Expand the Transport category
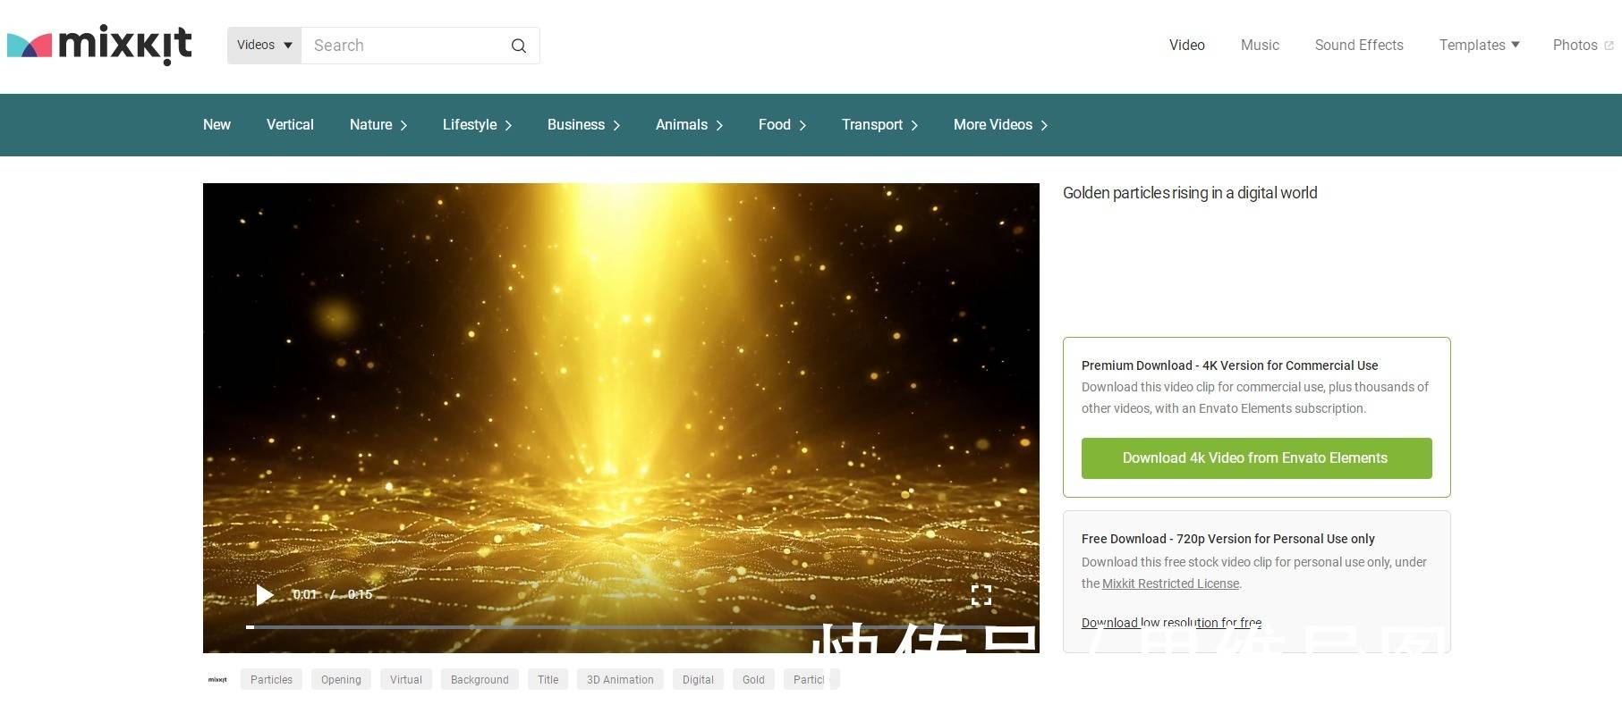The width and height of the screenshot is (1622, 705). point(879,125)
